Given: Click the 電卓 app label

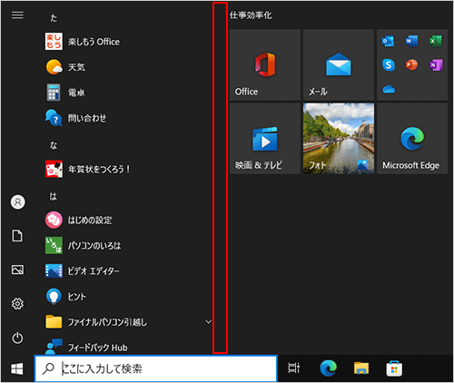Looking at the screenshot, I should (x=76, y=93).
